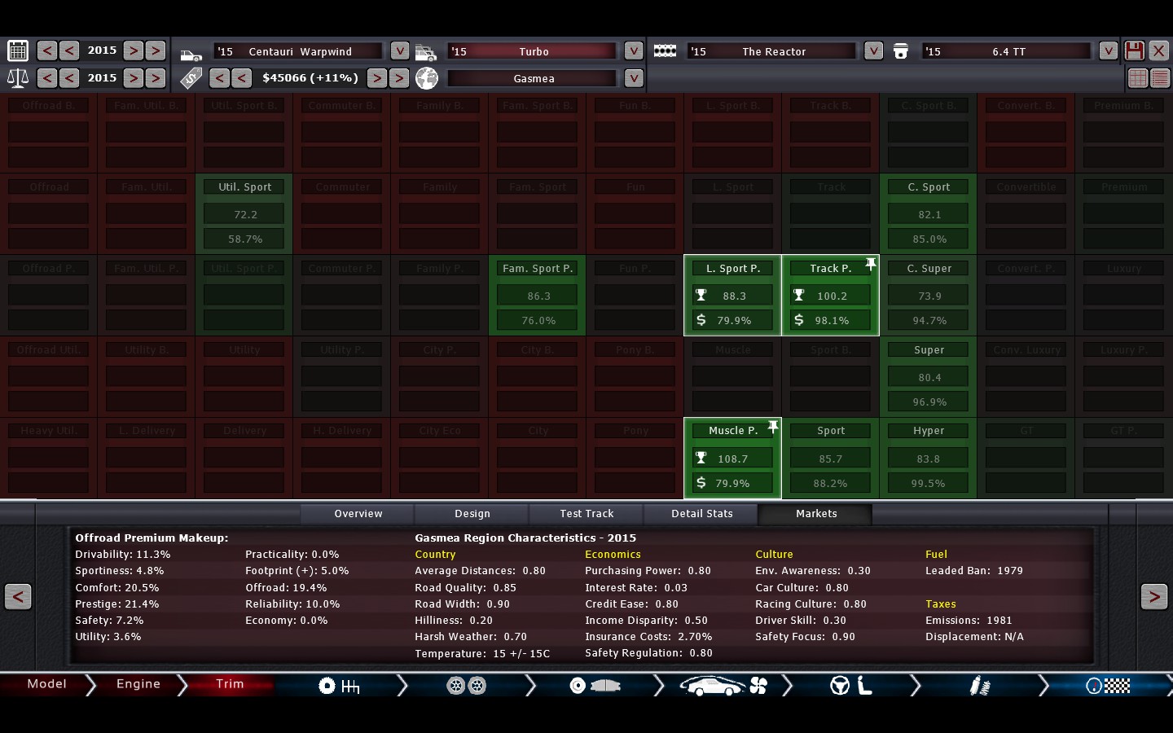The height and width of the screenshot is (733, 1173).
Task: Open the aerodynamics car and fan step
Action: tap(723, 686)
